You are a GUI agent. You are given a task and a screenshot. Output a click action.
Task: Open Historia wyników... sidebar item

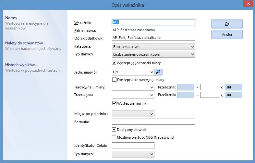21,65
